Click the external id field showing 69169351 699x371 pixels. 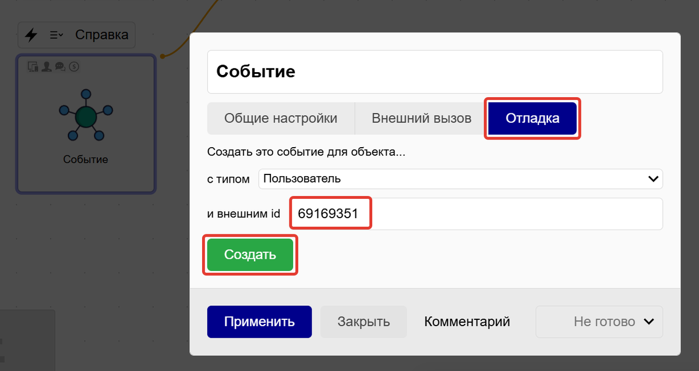(330, 213)
